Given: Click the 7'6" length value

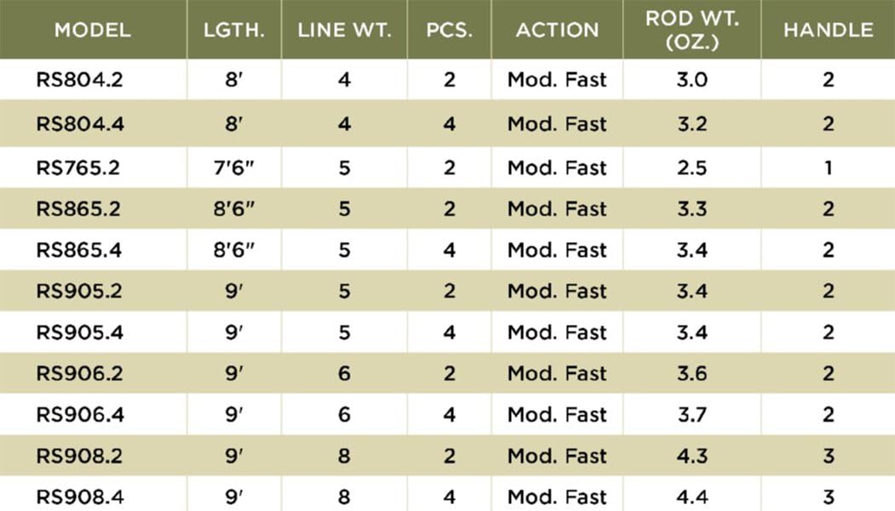Looking at the screenshot, I should pyautogui.click(x=234, y=167).
